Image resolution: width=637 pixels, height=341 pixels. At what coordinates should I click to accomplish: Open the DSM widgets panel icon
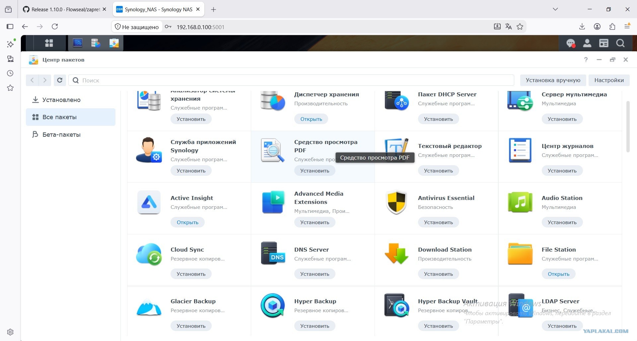click(604, 43)
